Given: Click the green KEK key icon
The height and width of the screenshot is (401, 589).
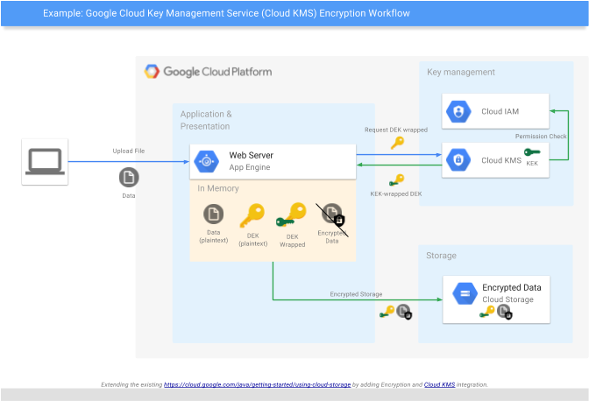Looking at the screenshot, I should click(532, 152).
